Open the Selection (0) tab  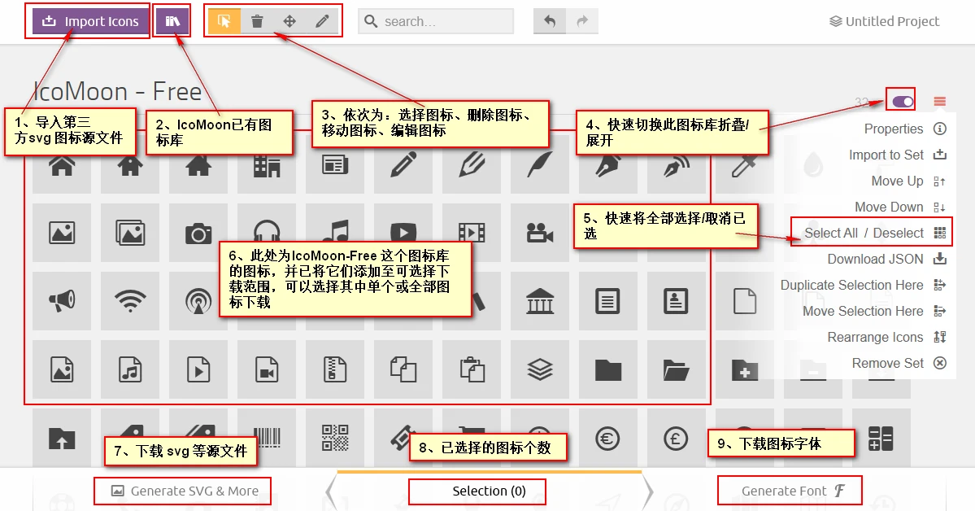click(x=489, y=491)
